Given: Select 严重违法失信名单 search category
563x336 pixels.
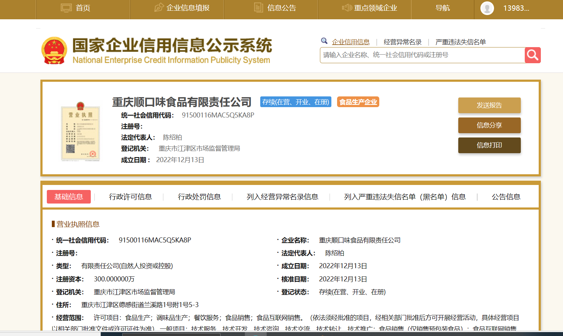Looking at the screenshot, I should [460, 42].
